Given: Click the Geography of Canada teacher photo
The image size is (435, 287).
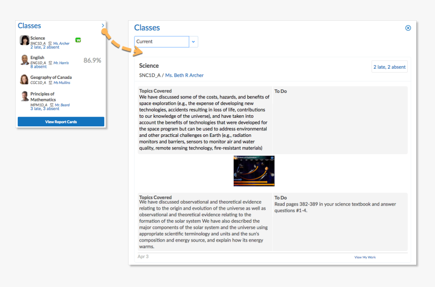Looking at the screenshot, I should [24, 79].
